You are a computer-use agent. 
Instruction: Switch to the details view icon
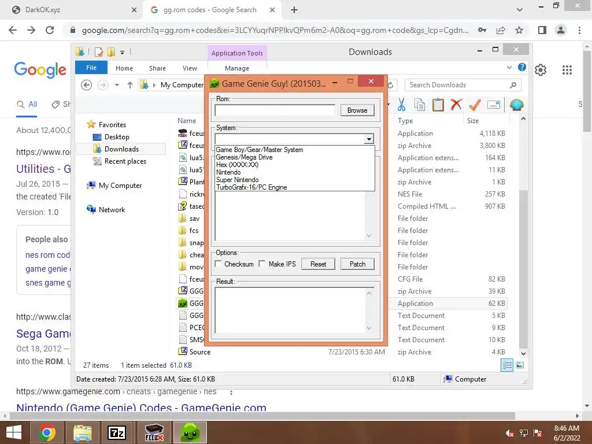click(506, 365)
